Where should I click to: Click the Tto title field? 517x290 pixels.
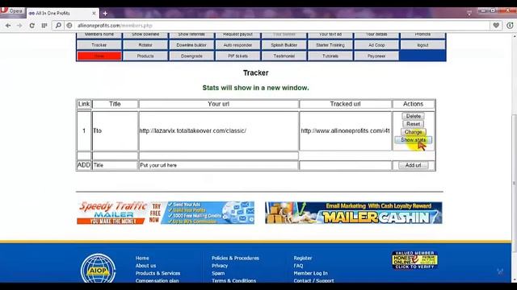[115, 130]
